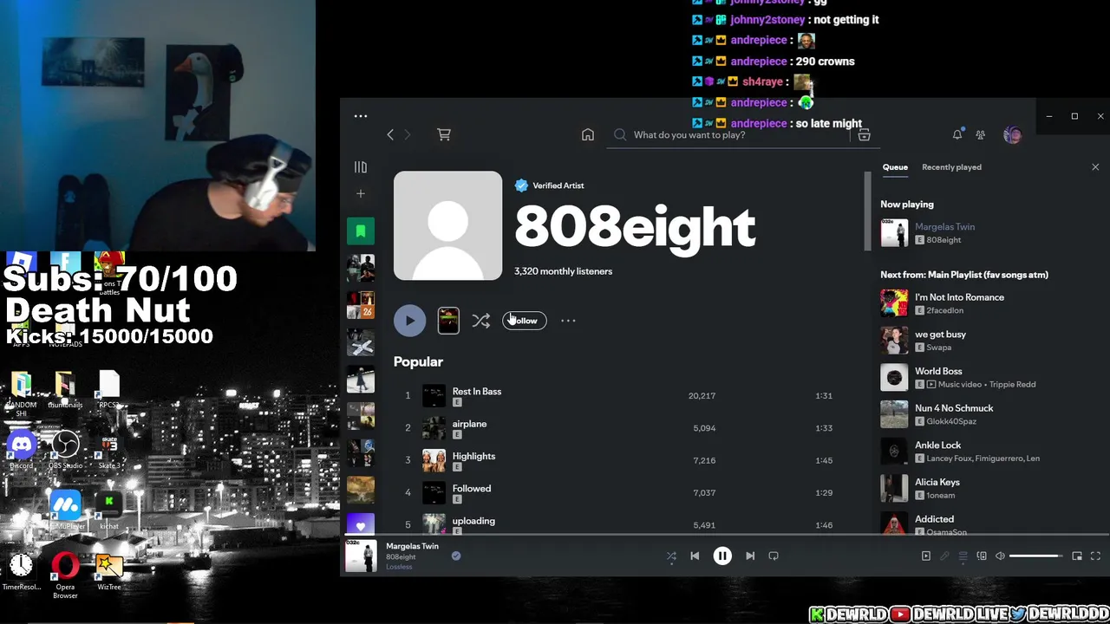Toggle Now Playing view icon
The height and width of the screenshot is (624, 1110).
[926, 556]
